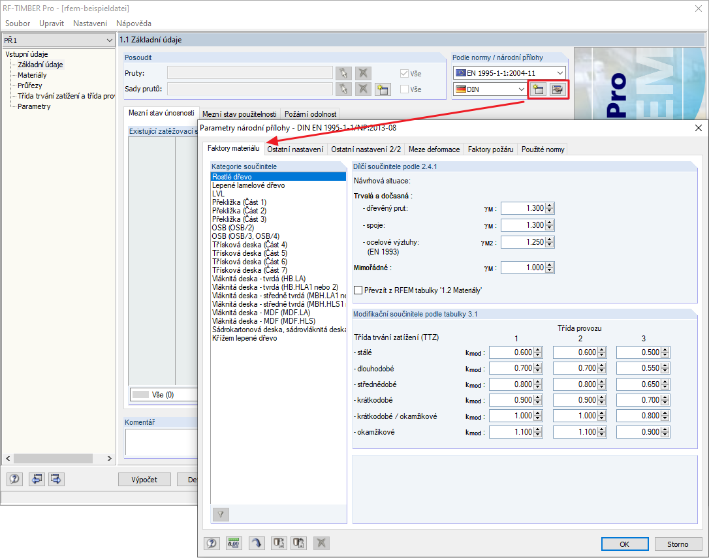The image size is (709, 558).
Task: Adjust spoje γM stepper arrows
Action: (550, 225)
